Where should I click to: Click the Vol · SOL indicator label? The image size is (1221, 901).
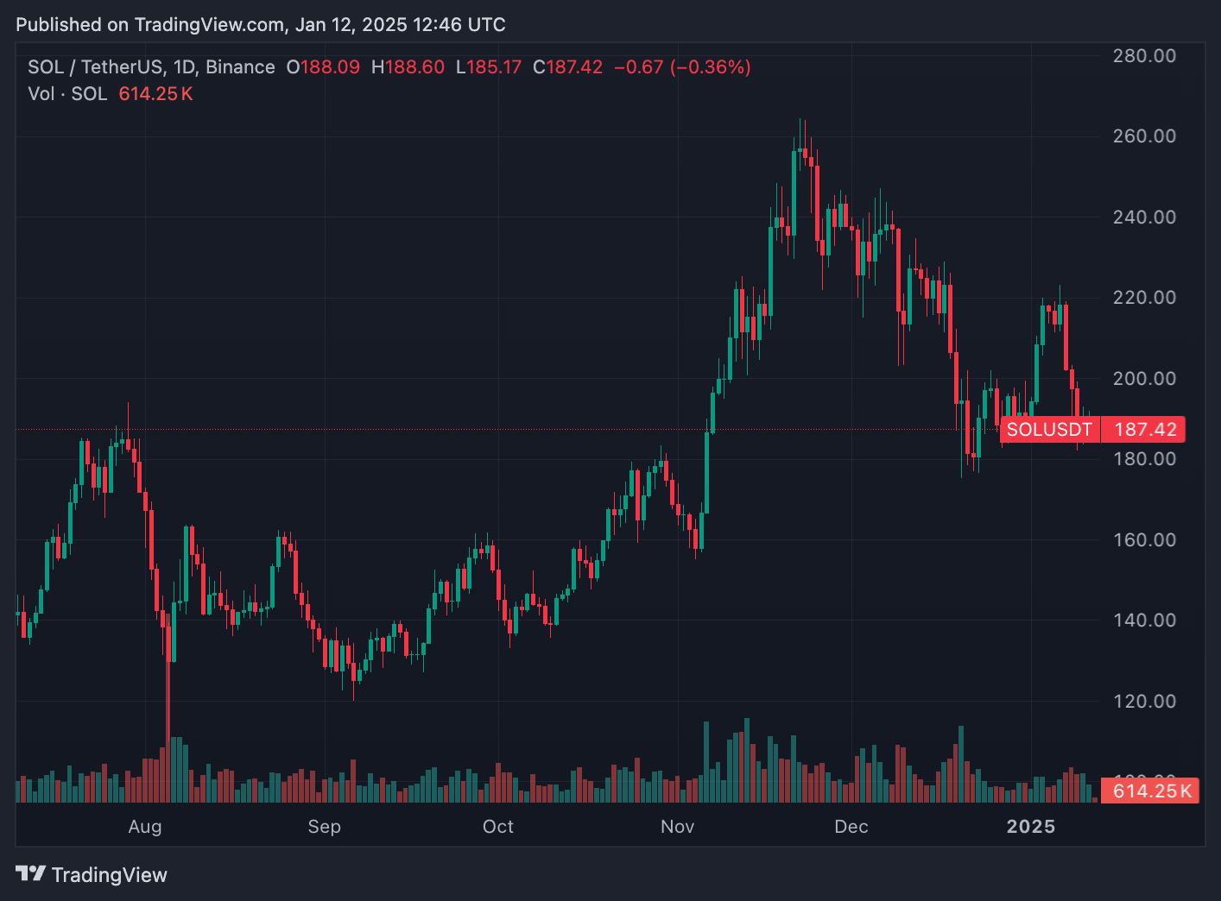pyautogui.click(x=67, y=94)
